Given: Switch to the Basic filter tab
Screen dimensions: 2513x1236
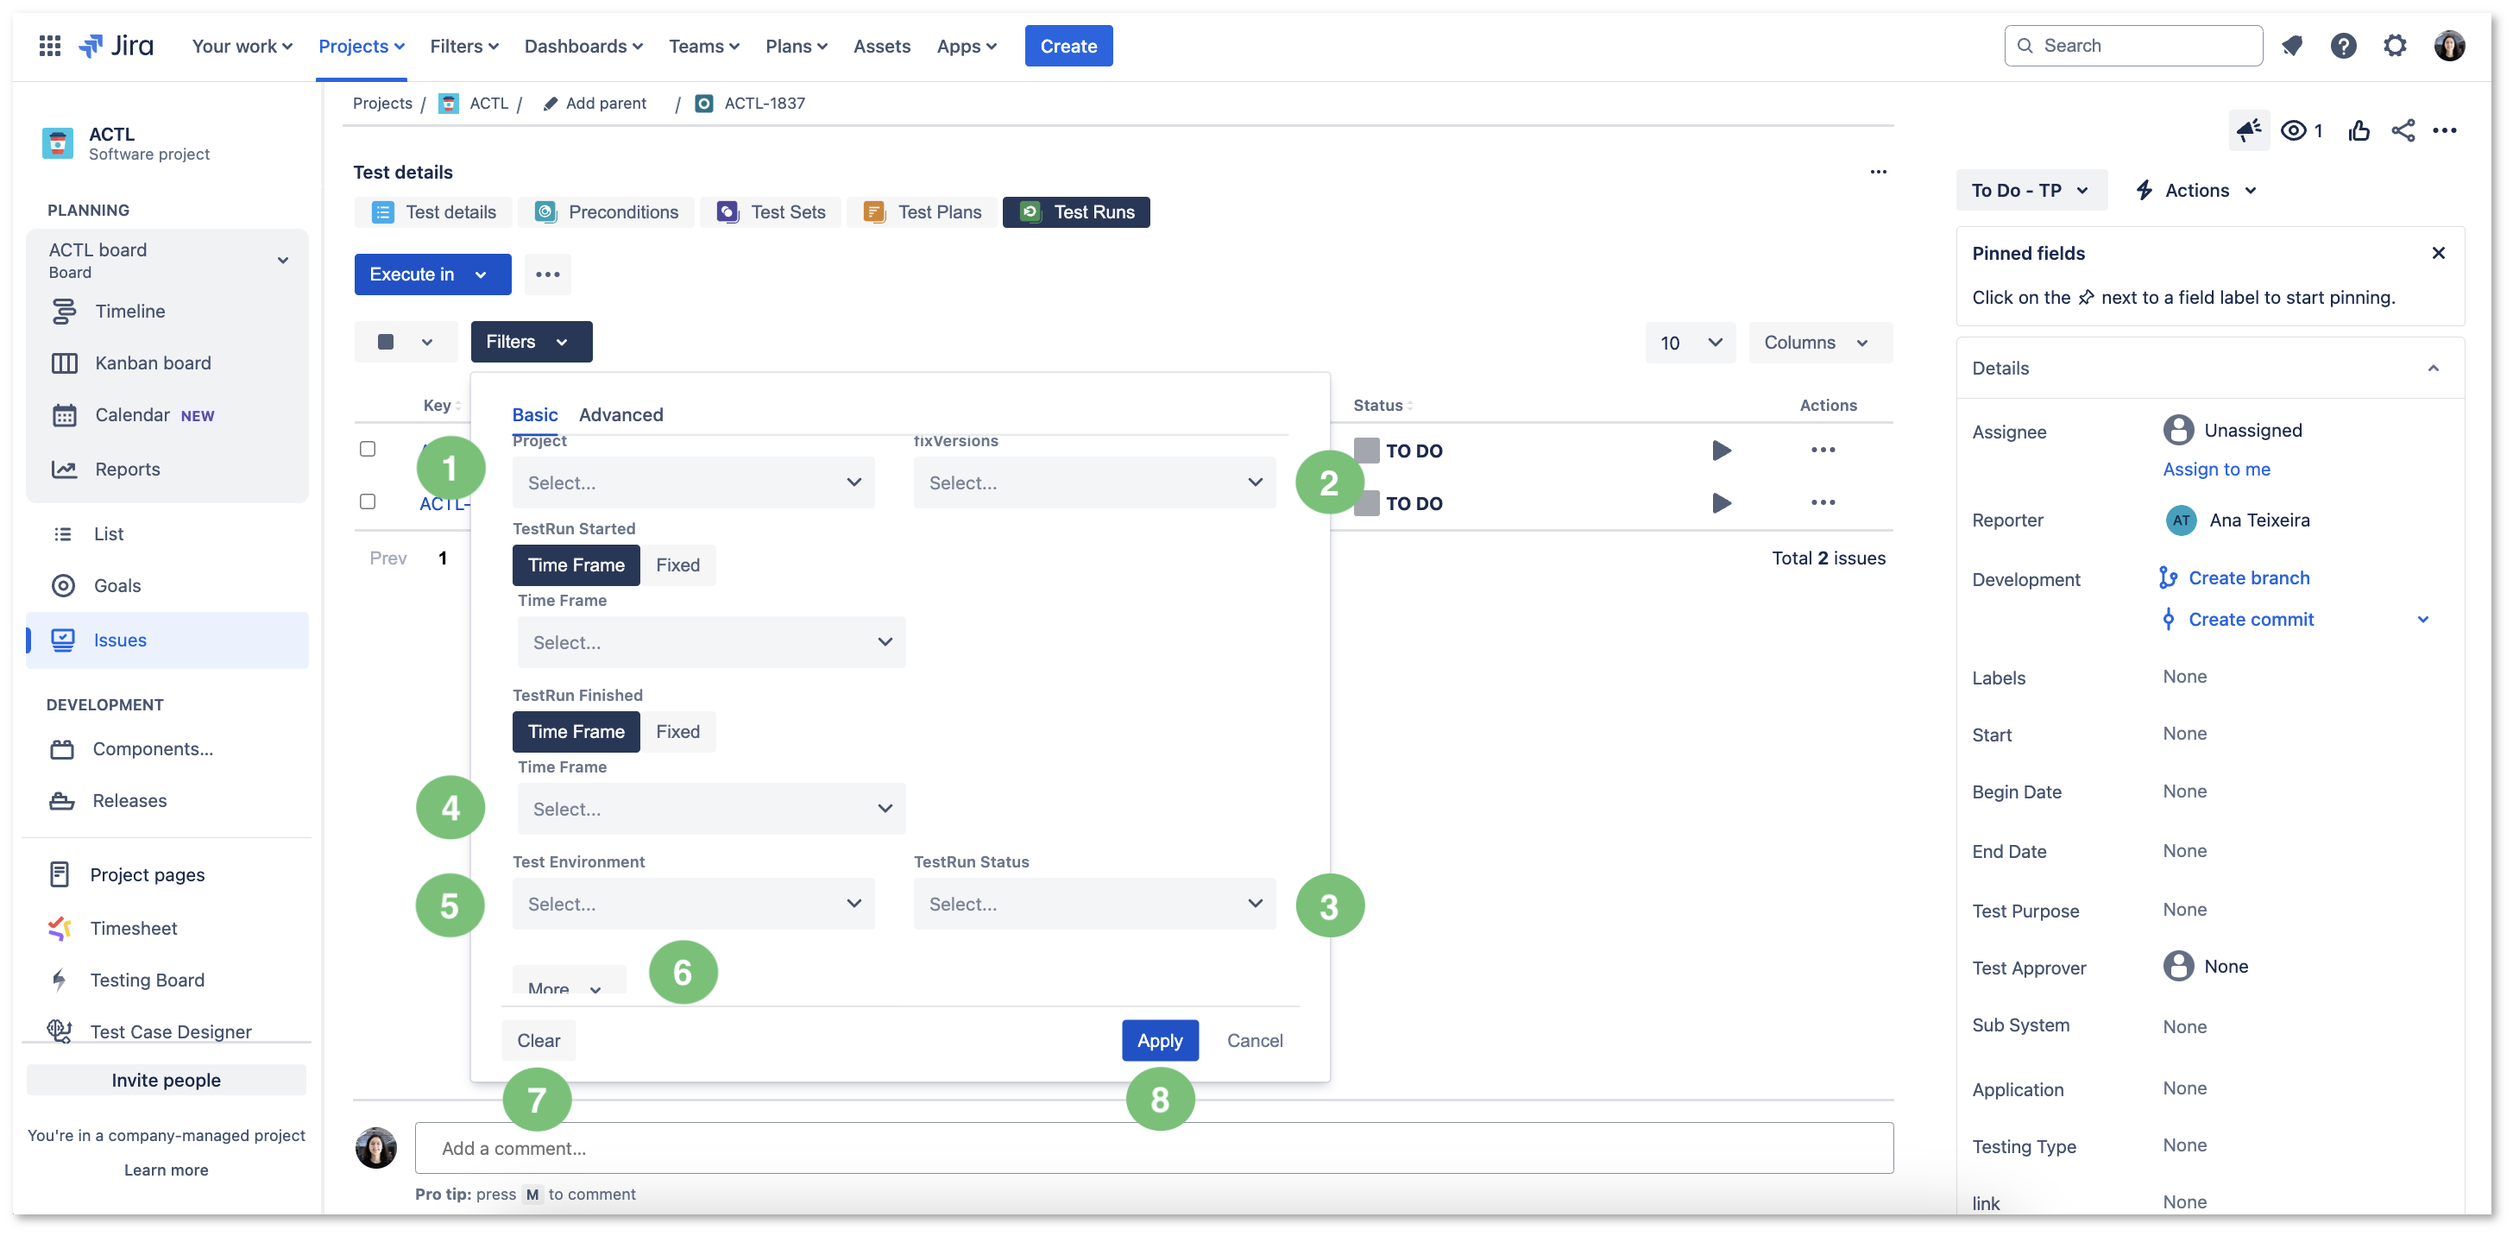Looking at the screenshot, I should click(534, 414).
